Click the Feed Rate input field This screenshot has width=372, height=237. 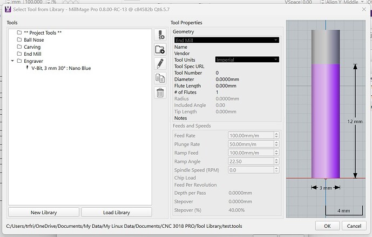(250, 135)
